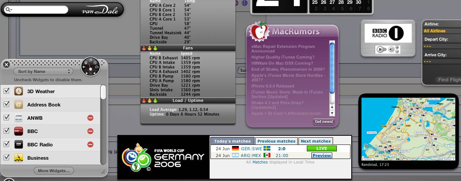Disable the ANWB widget checkbox
Screen dimensions: 461x181
pos(6,118)
